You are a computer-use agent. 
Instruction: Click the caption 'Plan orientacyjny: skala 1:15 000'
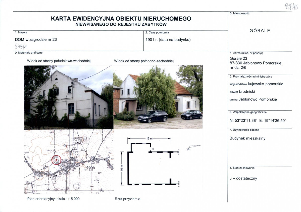(53, 199)
